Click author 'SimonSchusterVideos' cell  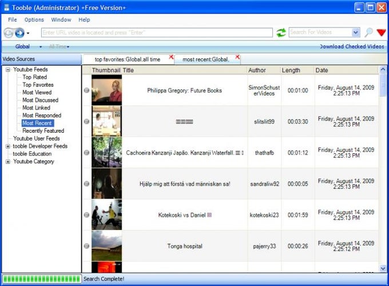click(264, 90)
